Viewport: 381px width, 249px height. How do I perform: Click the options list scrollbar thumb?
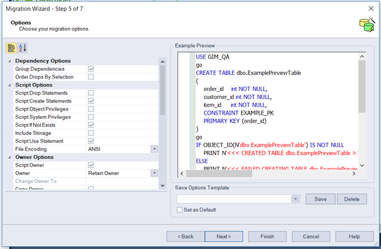pos(162,90)
